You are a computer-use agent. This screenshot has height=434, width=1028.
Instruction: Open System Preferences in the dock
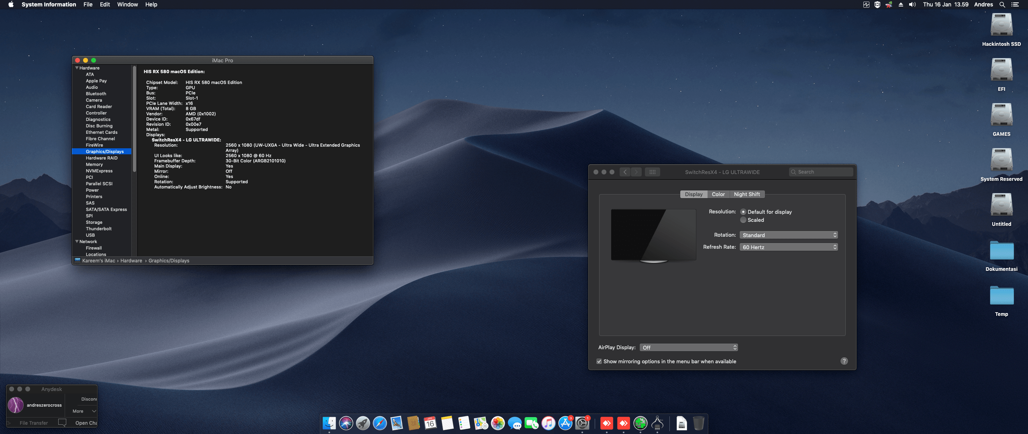tap(582, 423)
